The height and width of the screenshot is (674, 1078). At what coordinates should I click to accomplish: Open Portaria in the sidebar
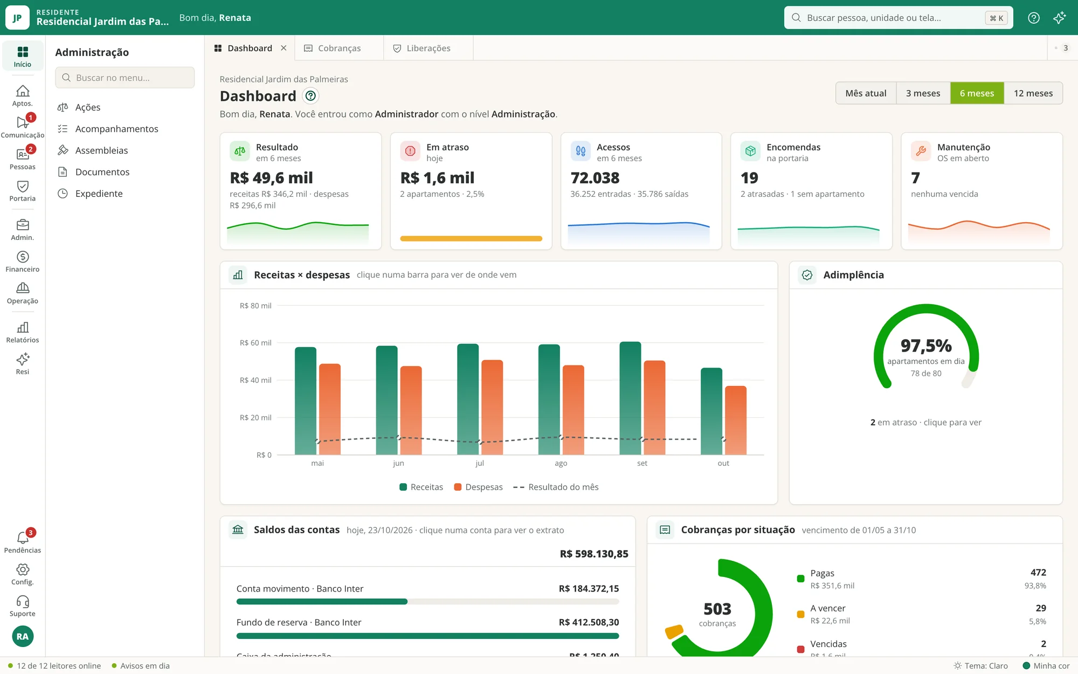click(22, 191)
